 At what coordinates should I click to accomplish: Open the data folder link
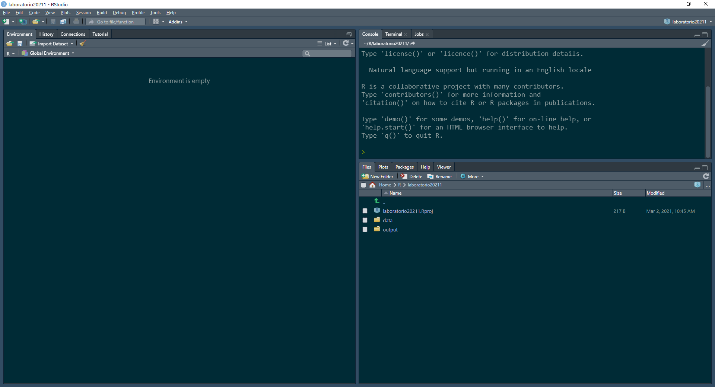[x=388, y=220]
